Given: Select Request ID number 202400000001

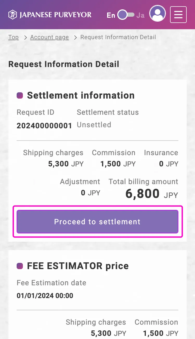Looking at the screenshot, I should coord(44,126).
